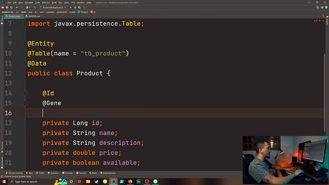329x185 pixels.
Task: Open the Tools menu
Action: [67, 3]
